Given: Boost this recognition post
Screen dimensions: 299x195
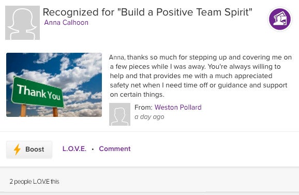Looking at the screenshot, I should tap(29, 149).
